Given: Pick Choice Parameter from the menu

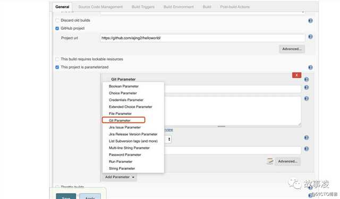Looking at the screenshot, I should pyautogui.click(x=123, y=93).
